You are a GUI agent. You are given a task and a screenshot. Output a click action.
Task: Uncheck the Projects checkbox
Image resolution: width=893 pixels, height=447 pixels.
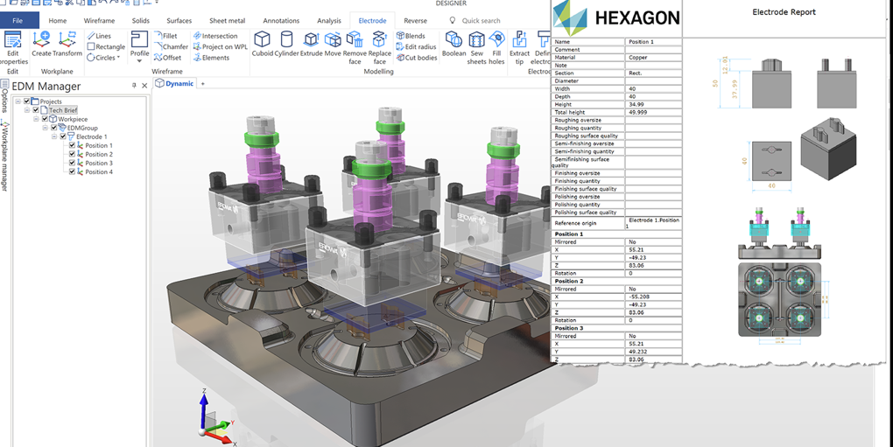coord(27,101)
